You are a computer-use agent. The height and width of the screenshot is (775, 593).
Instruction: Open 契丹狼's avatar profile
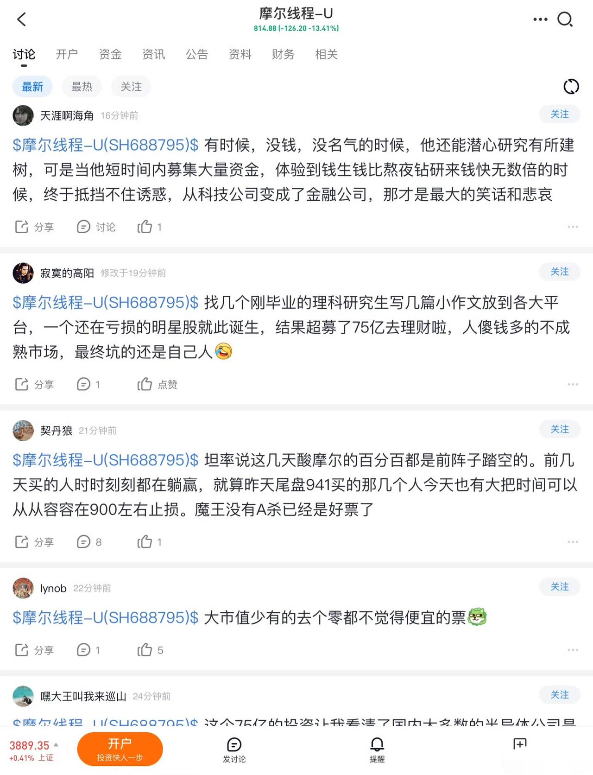click(23, 431)
